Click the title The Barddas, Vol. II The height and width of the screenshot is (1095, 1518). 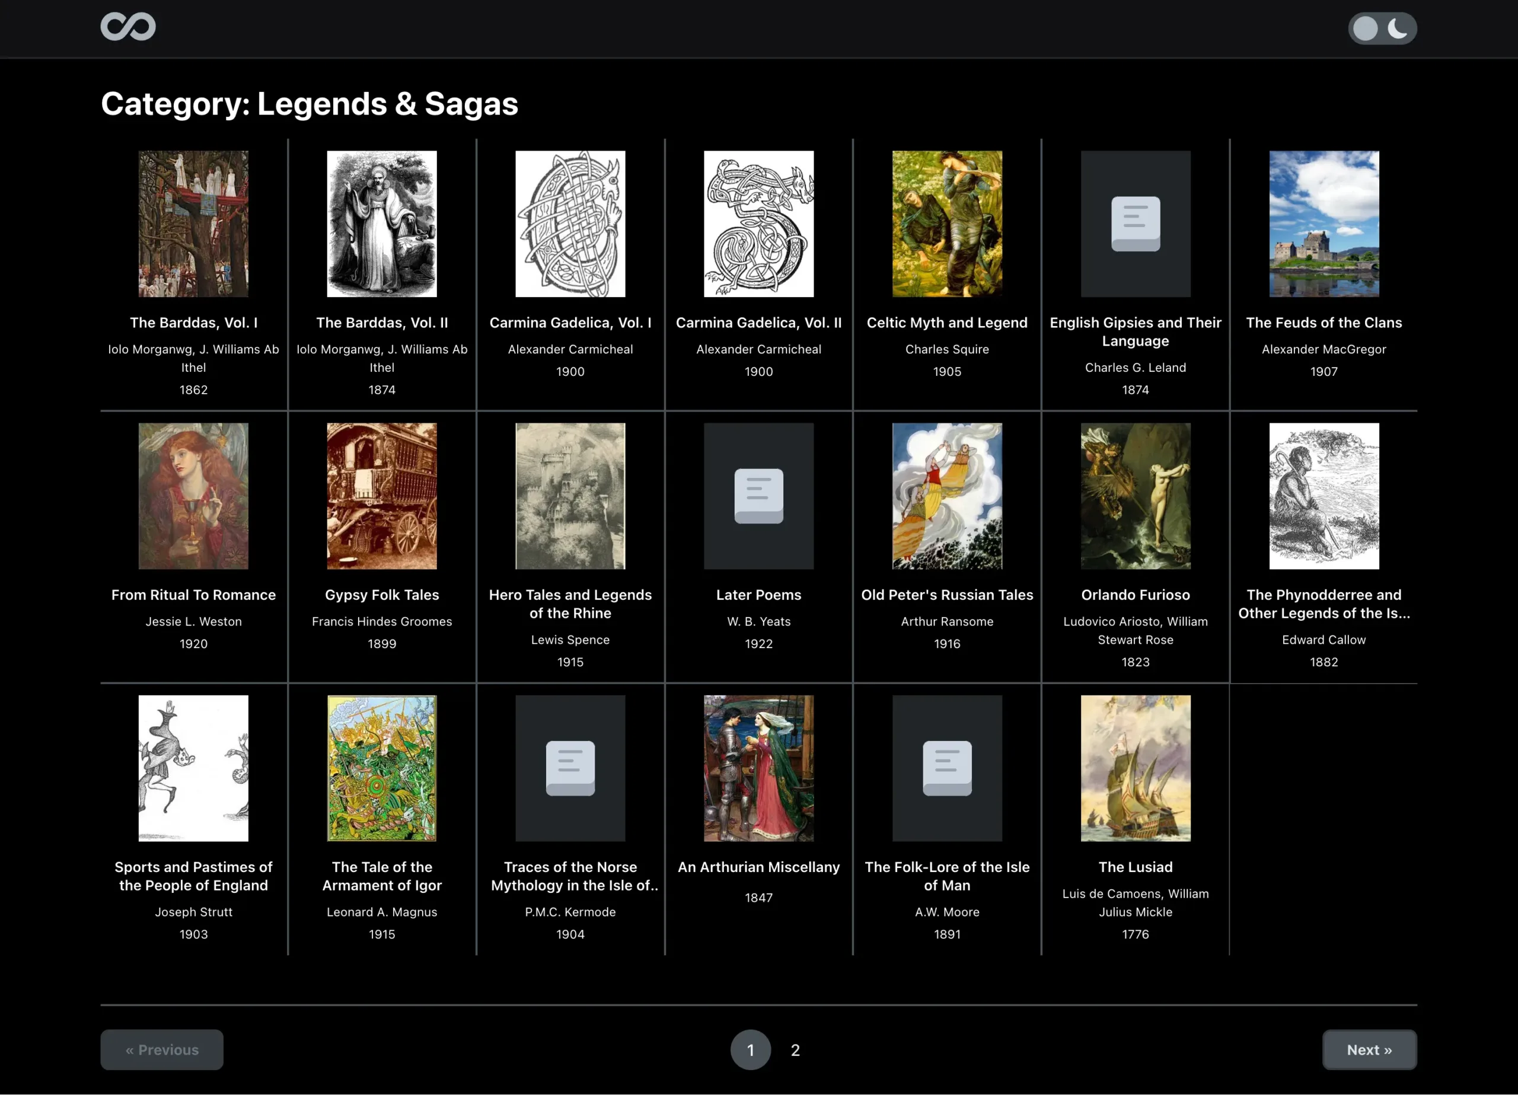click(381, 323)
